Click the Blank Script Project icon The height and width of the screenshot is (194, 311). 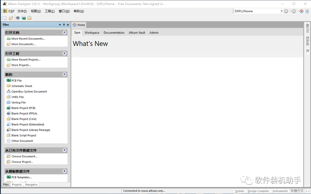pos(9,135)
